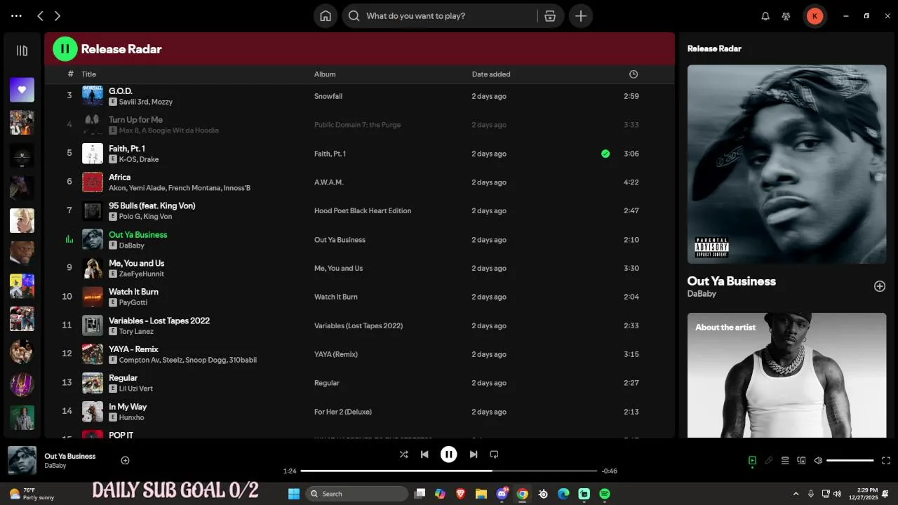Open the What's New bell notifications
898x505 pixels.
(x=765, y=16)
